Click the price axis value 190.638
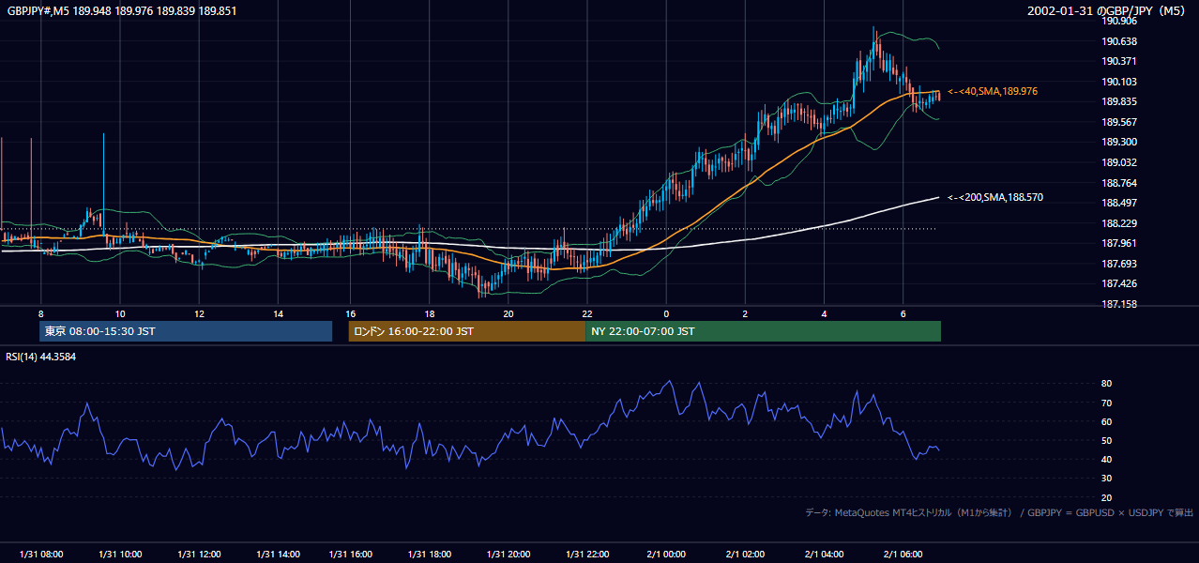Image resolution: width=1199 pixels, height=563 pixels. click(x=1119, y=41)
